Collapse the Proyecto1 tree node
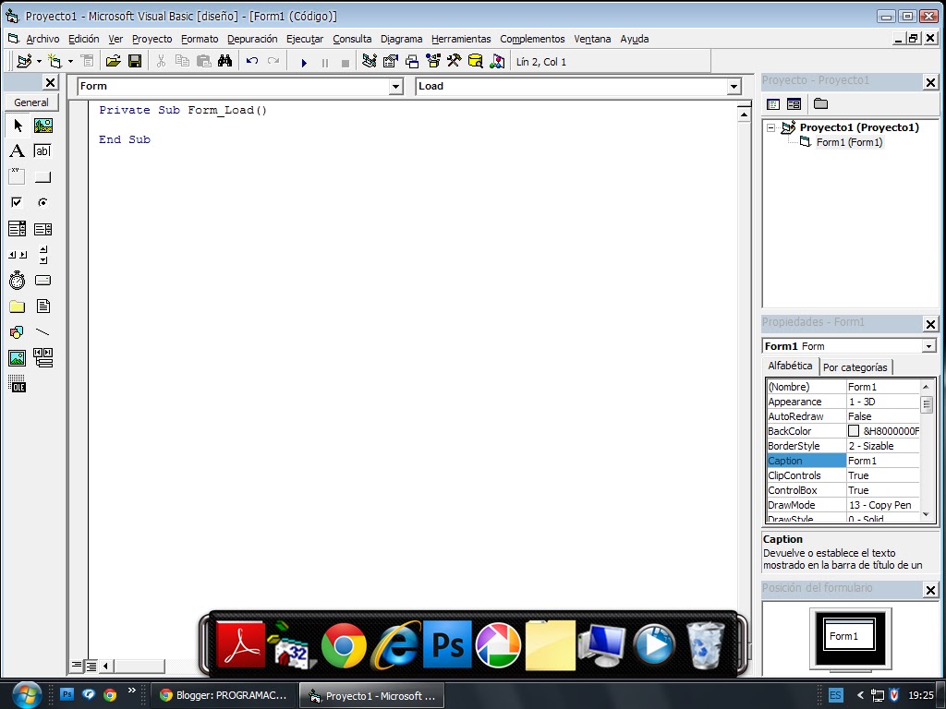Image resolution: width=946 pixels, height=709 pixels. (772, 127)
